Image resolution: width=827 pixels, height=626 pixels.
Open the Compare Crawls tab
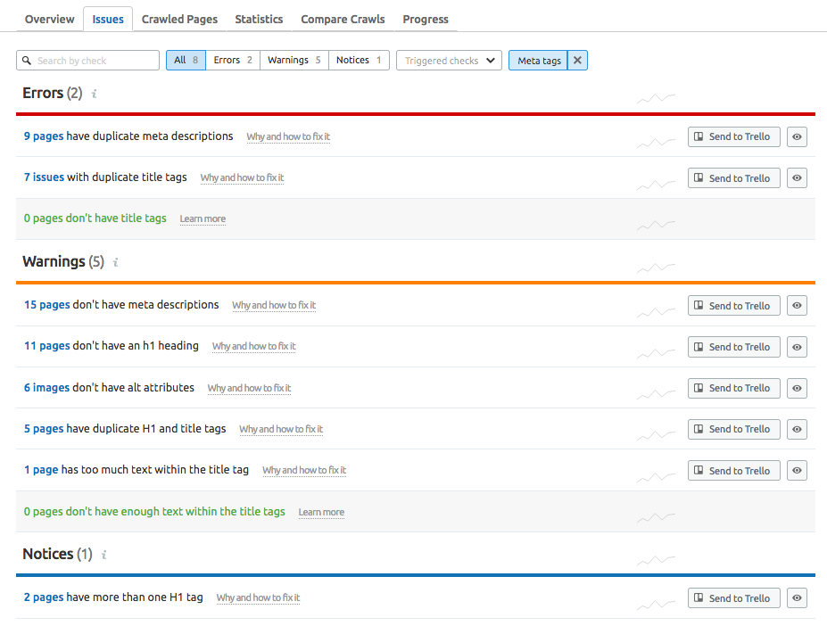tap(343, 19)
